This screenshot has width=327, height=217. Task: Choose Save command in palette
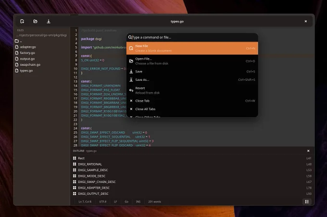(x=192, y=72)
